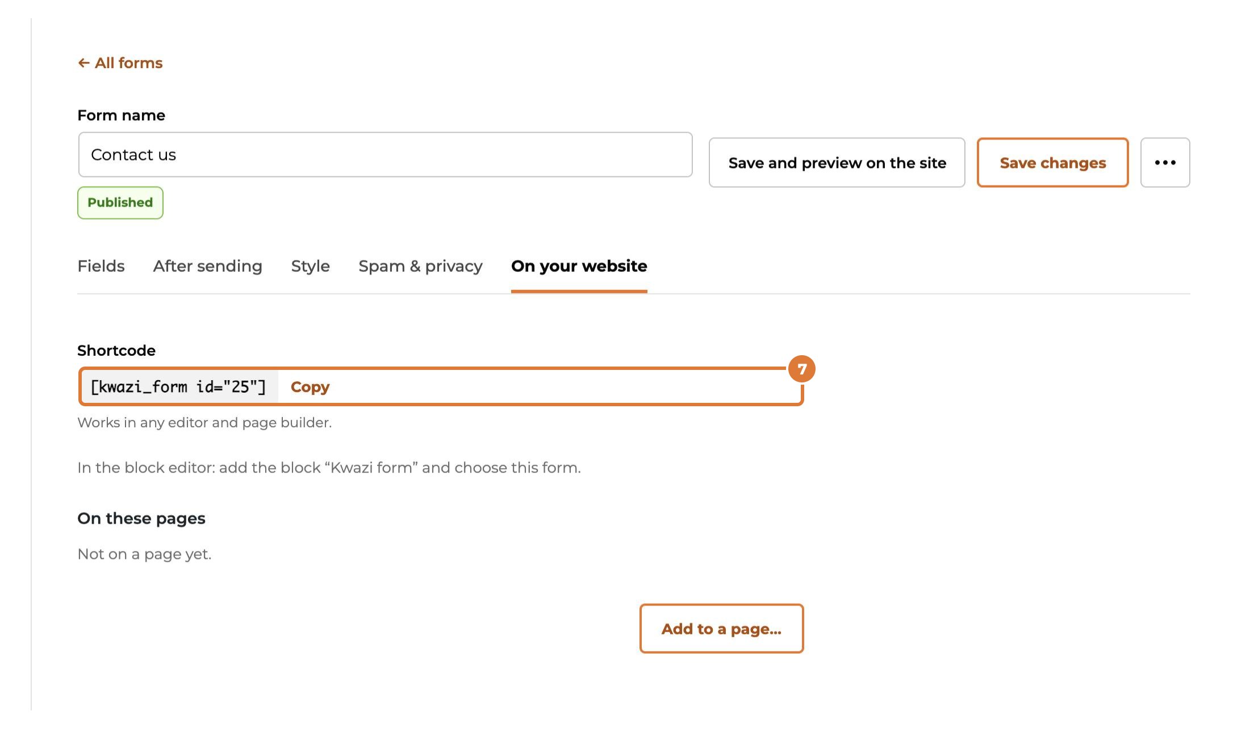Click the Published status badge
This screenshot has height=741, width=1254.
(x=120, y=203)
